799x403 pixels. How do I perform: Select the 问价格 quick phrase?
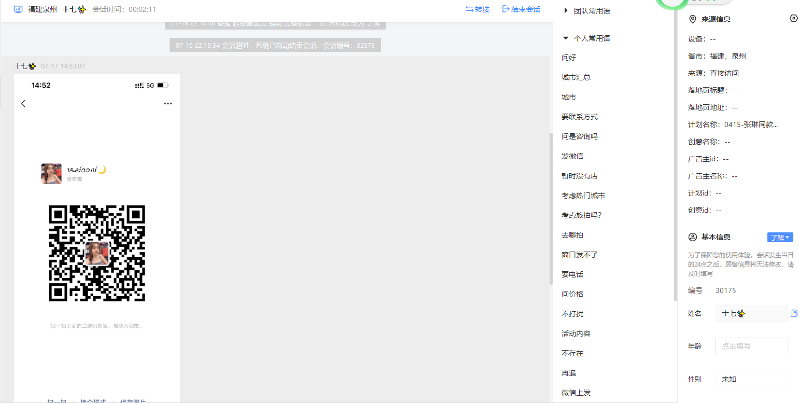click(x=572, y=294)
